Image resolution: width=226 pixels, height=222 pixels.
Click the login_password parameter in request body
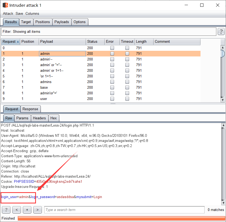[43, 197]
